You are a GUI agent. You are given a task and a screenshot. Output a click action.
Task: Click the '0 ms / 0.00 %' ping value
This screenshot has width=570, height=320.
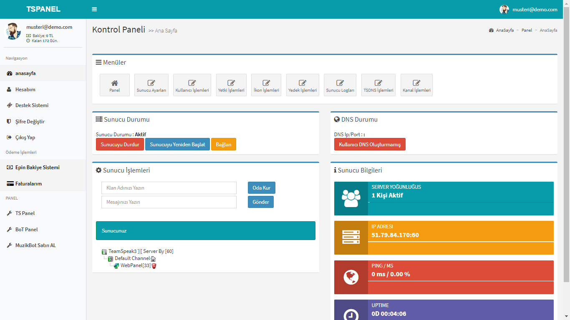click(391, 274)
